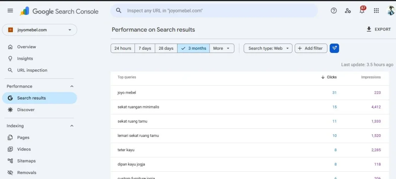
Task: Click the Performance on Search results heading
Action: 153,29
